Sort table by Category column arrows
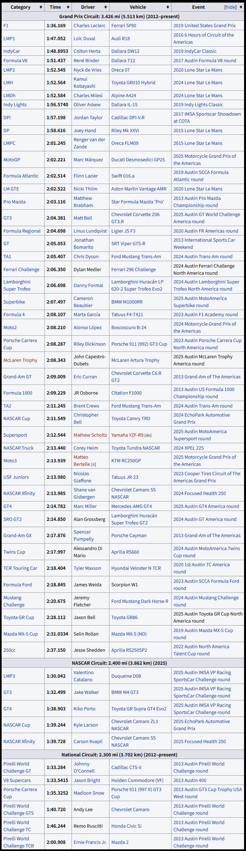 click(41, 7)
